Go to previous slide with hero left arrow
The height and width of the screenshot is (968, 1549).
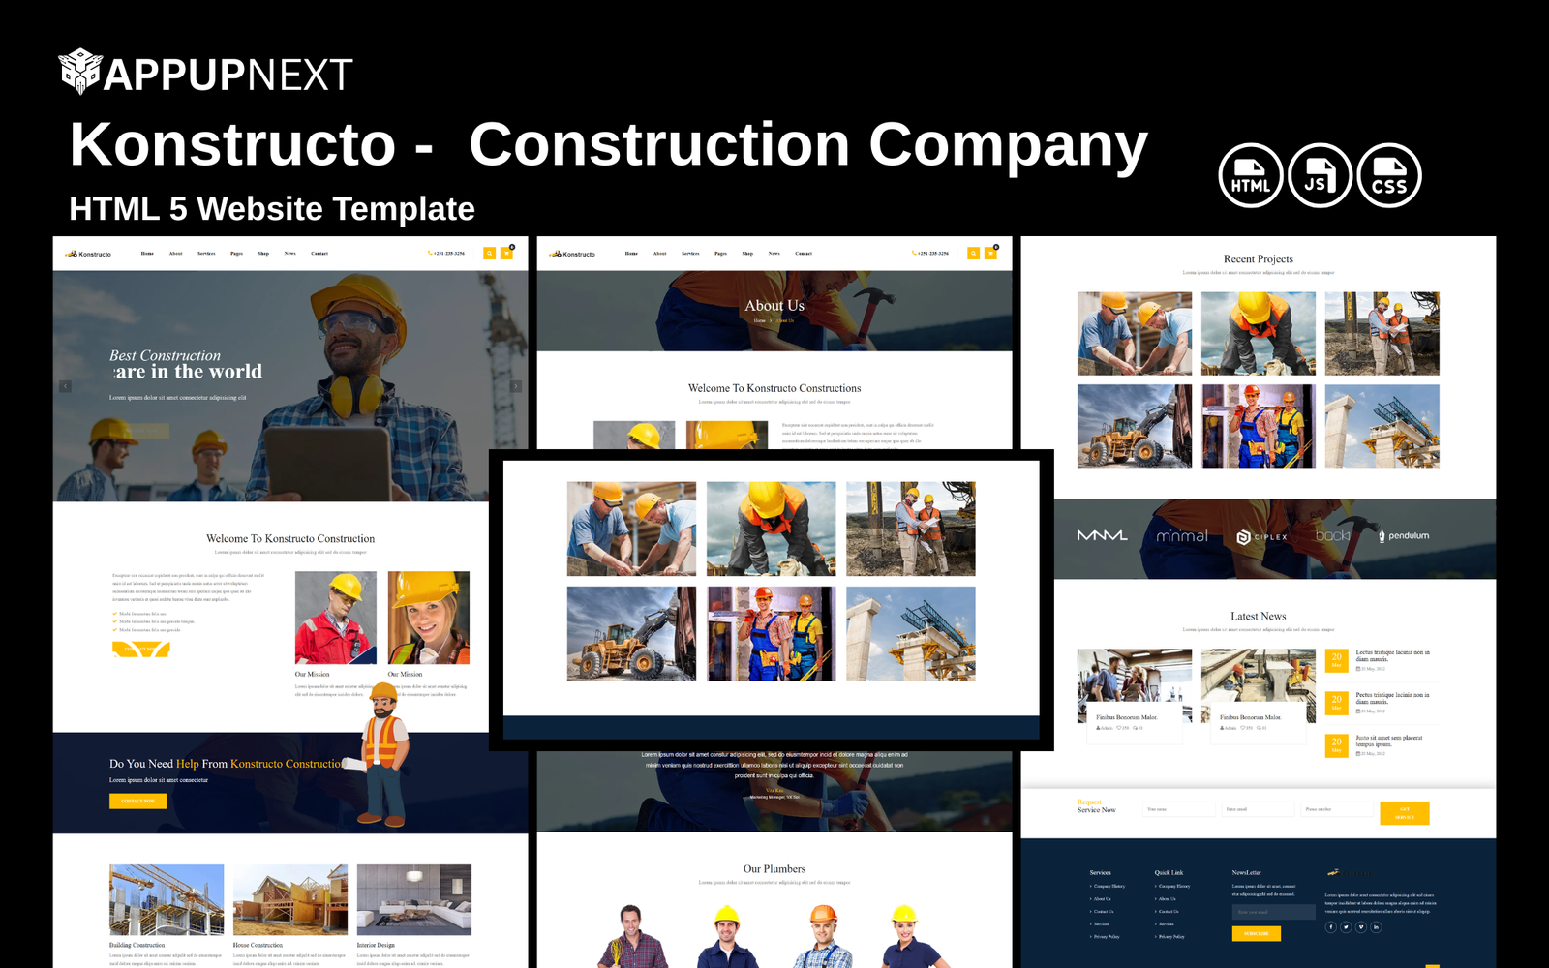(x=65, y=386)
